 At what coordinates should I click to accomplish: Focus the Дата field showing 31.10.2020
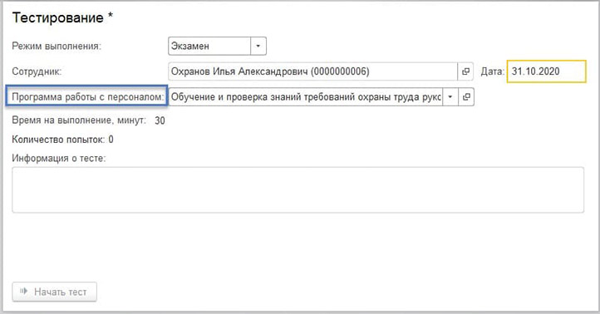coord(547,71)
